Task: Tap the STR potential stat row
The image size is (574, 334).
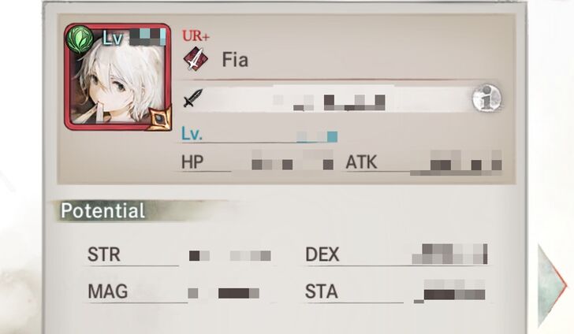Action: [x=179, y=255]
